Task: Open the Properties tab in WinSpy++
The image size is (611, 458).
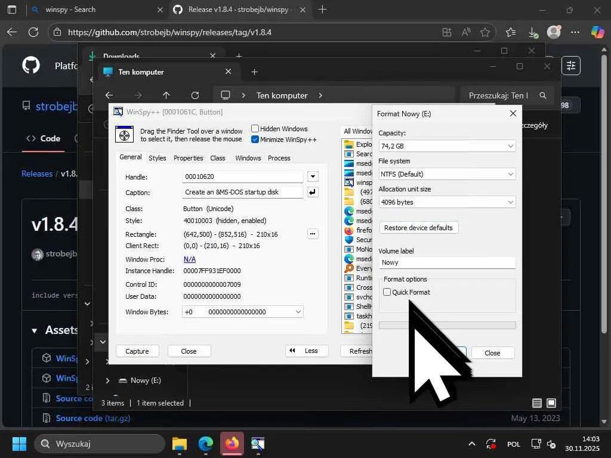Action: 188,157
